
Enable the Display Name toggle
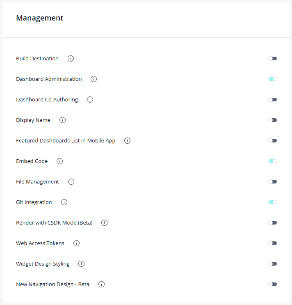[273, 120]
